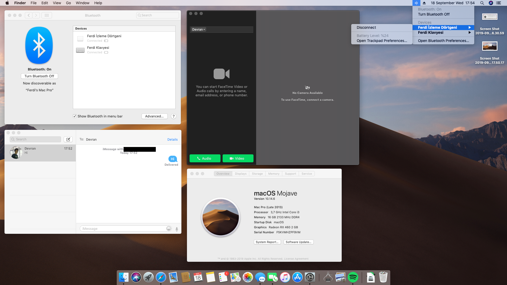Open Spotify from the Dock
Image resolution: width=507 pixels, height=285 pixels.
point(353,277)
